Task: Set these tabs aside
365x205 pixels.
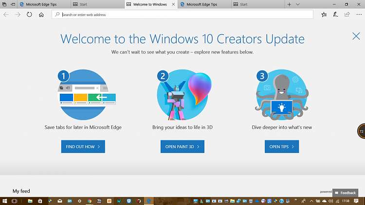Action: click(x=13, y=4)
